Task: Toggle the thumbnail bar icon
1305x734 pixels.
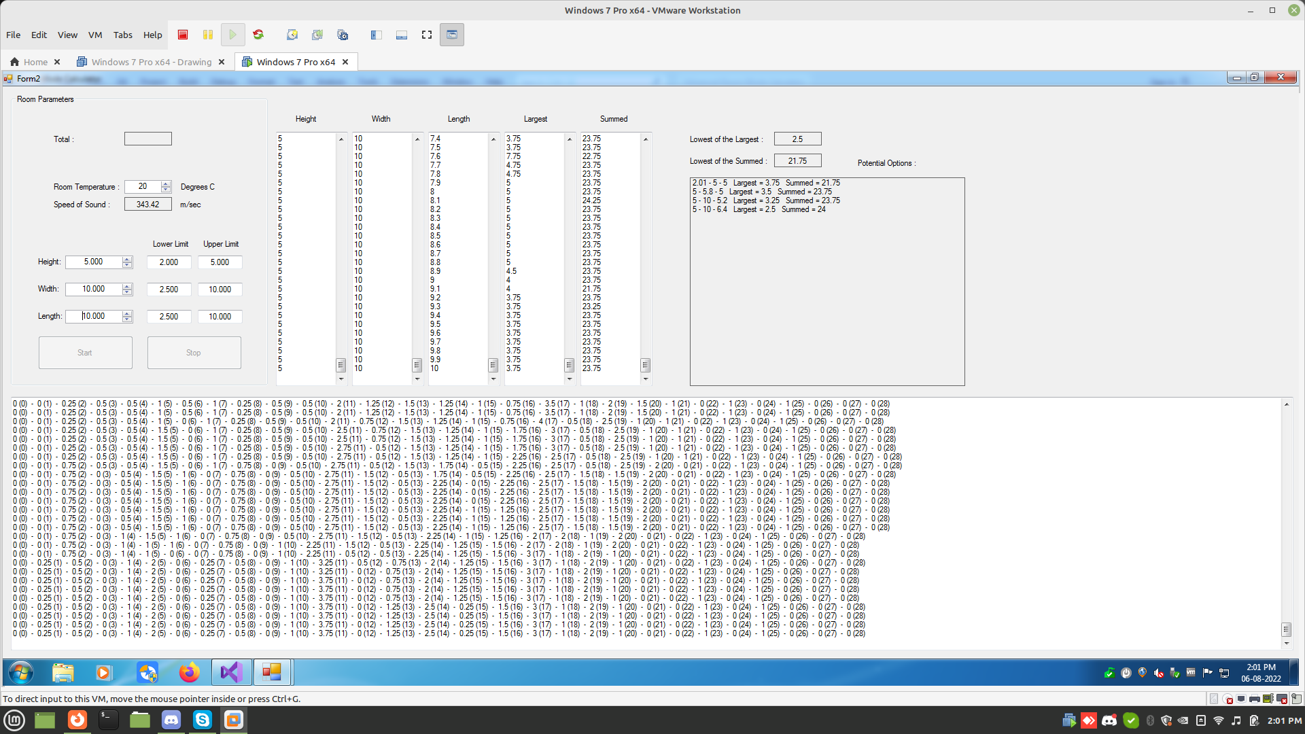Action: [x=402, y=35]
